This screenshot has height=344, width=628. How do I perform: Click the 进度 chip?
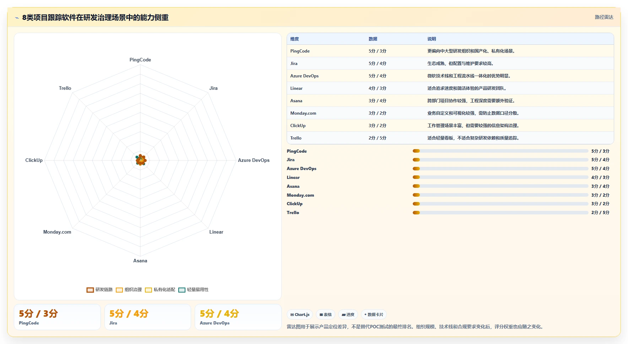(x=348, y=315)
